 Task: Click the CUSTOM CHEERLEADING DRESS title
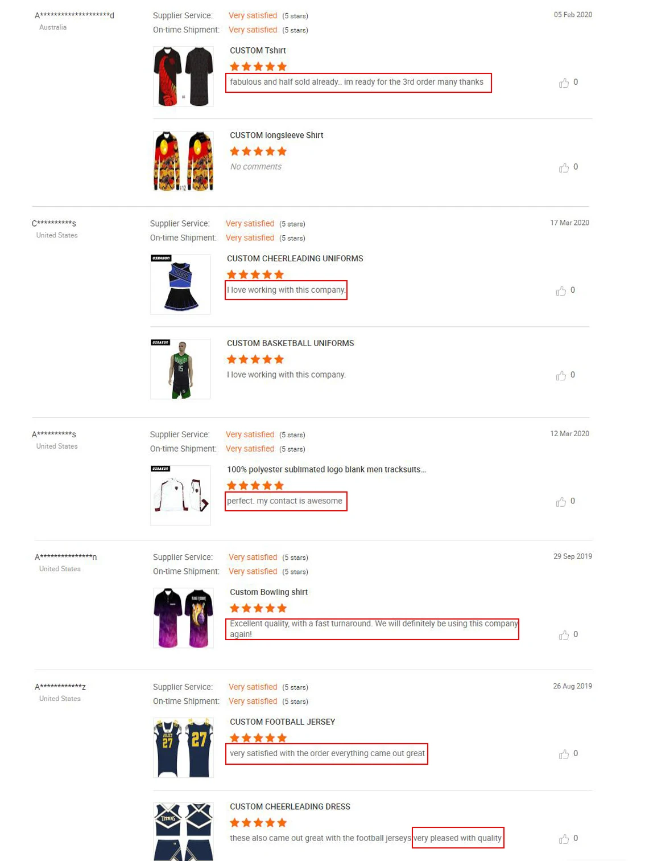290,806
